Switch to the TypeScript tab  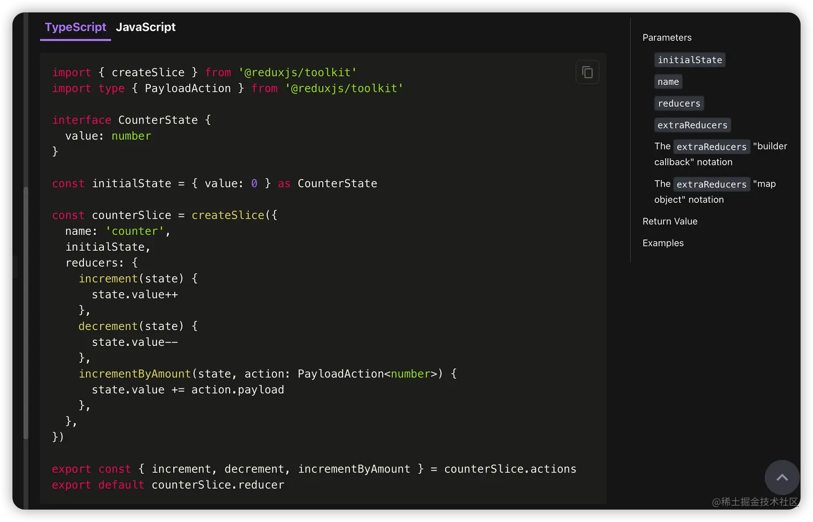pyautogui.click(x=75, y=27)
